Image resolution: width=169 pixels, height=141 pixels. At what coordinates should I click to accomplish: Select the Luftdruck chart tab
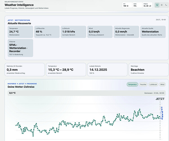(x=153, y=85)
